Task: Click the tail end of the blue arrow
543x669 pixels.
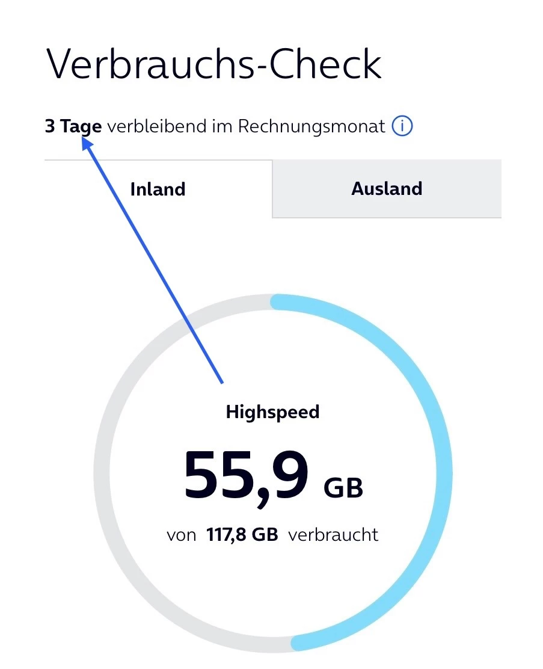Action: click(222, 381)
